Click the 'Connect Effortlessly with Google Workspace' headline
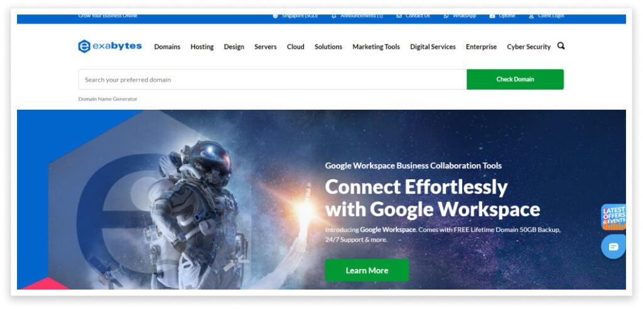Screen dimensions: 643x309 click(432, 198)
